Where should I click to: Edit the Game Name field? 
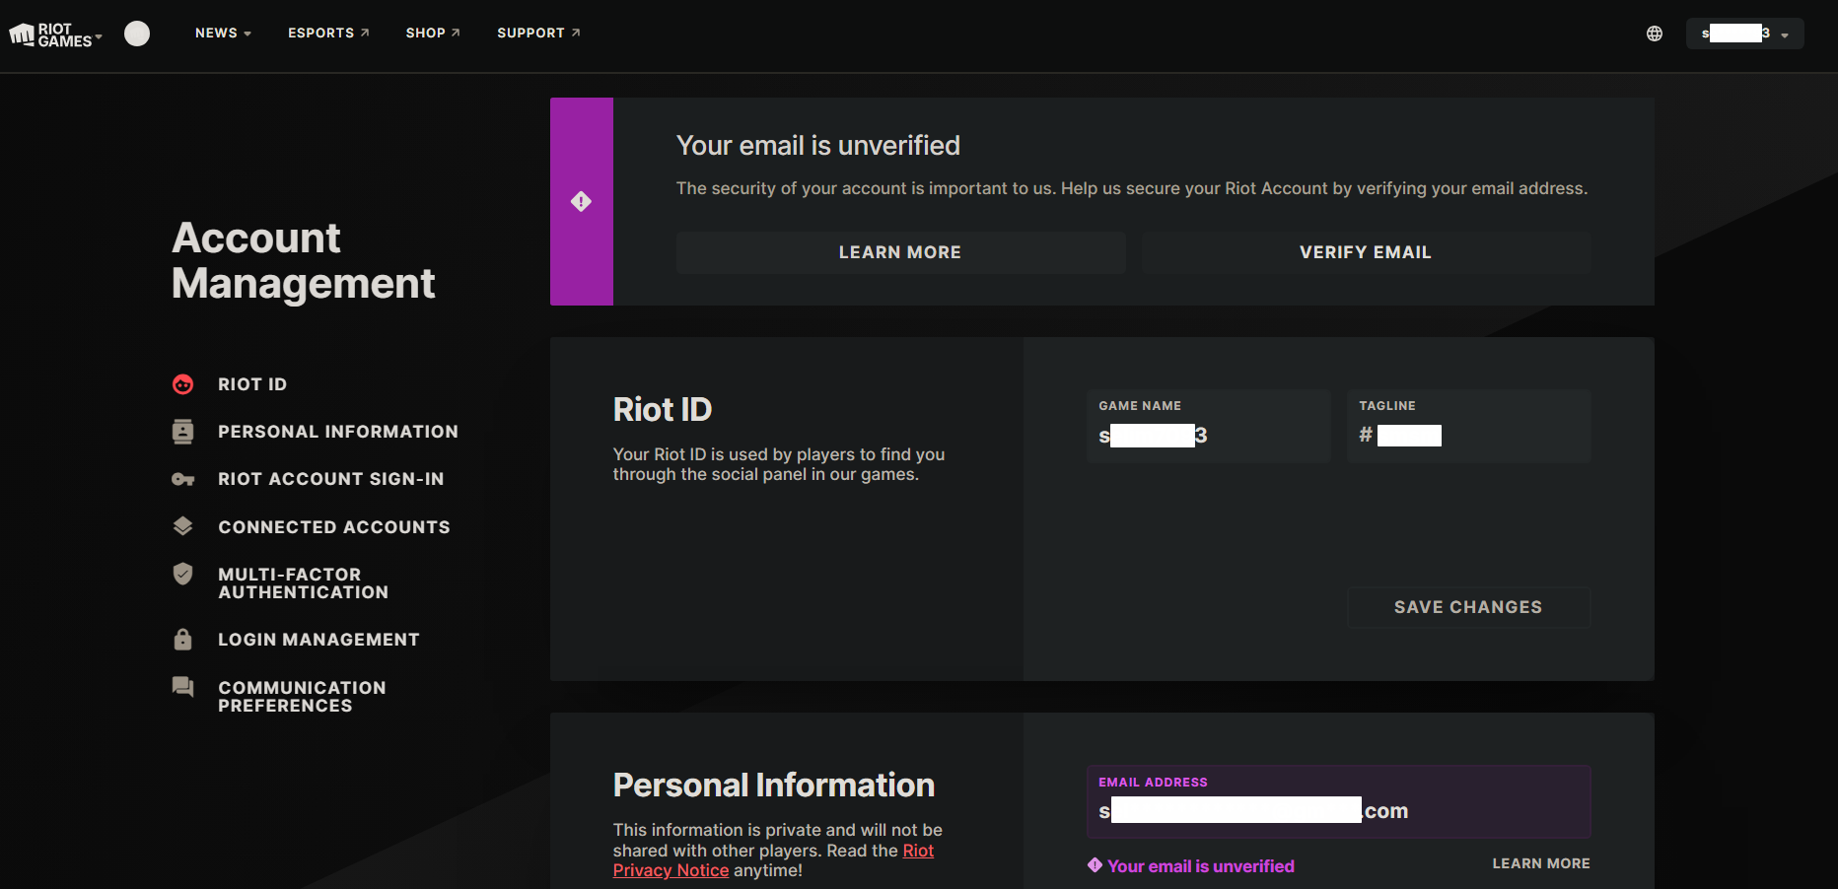tap(1209, 426)
